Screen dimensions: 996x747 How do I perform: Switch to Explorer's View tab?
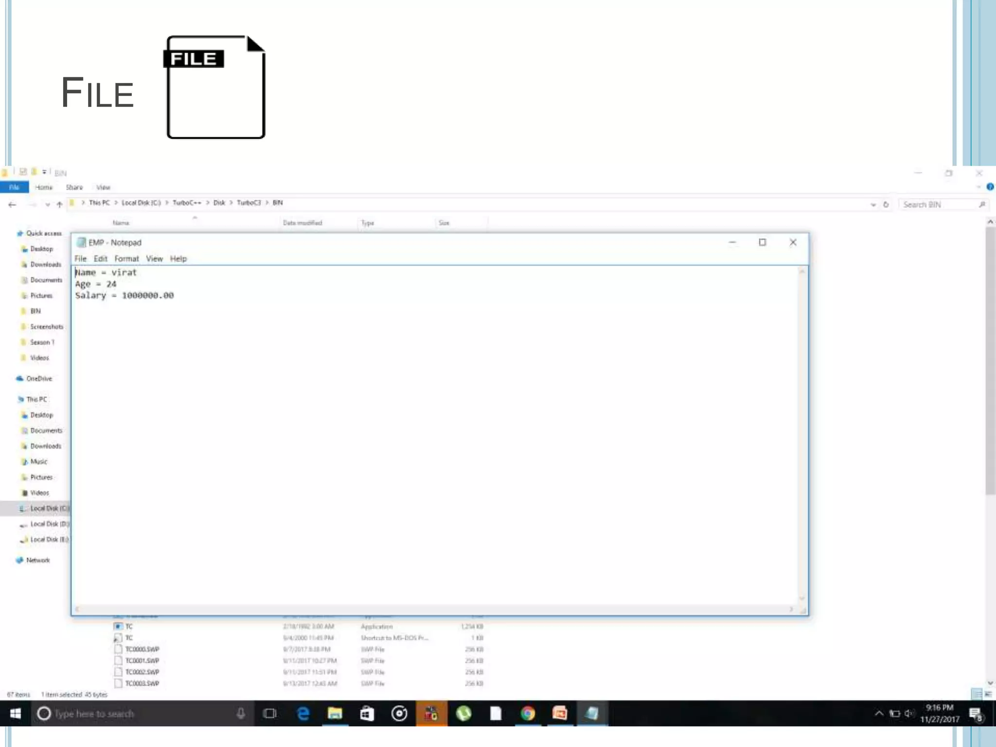coord(103,187)
